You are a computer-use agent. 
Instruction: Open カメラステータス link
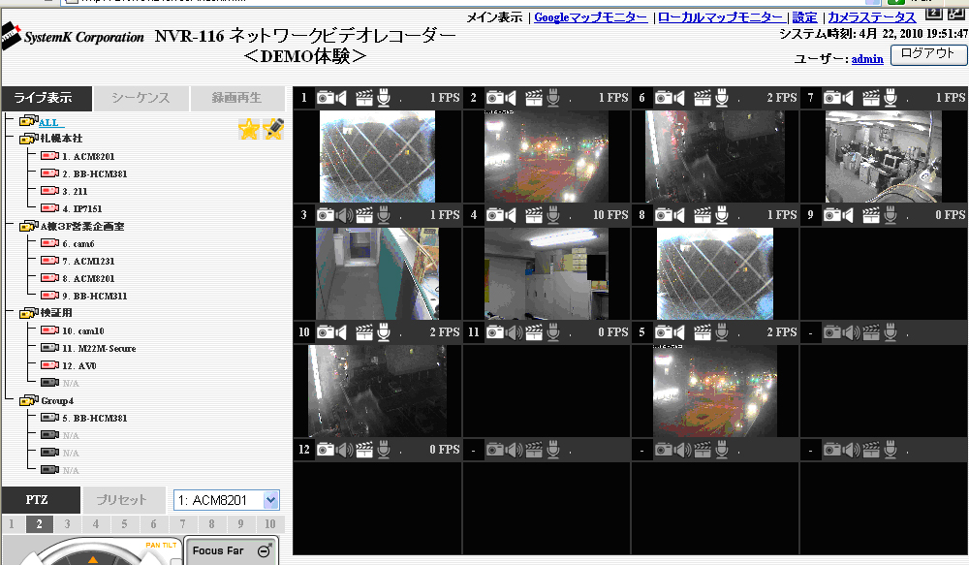pos(871,17)
